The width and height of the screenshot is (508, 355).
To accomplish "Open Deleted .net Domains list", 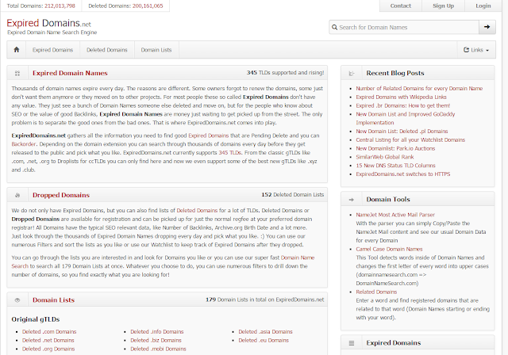I will (x=48, y=341).
